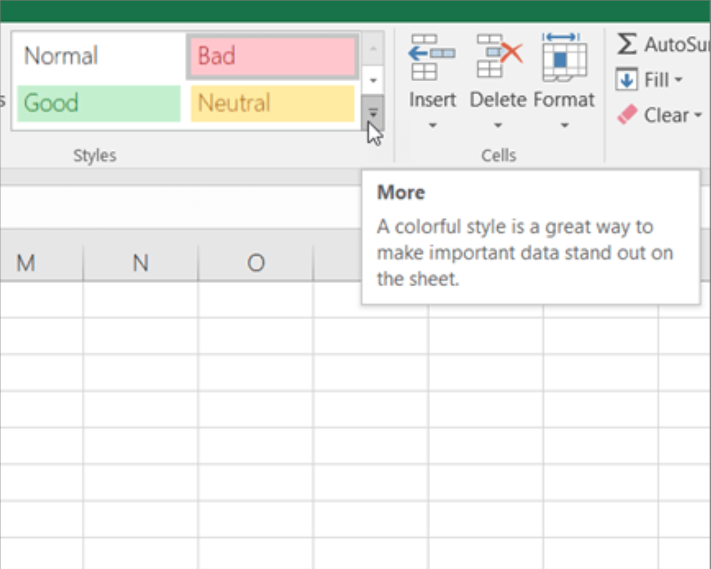Apply the Bad cell style
This screenshot has width=711, height=569.
click(272, 56)
